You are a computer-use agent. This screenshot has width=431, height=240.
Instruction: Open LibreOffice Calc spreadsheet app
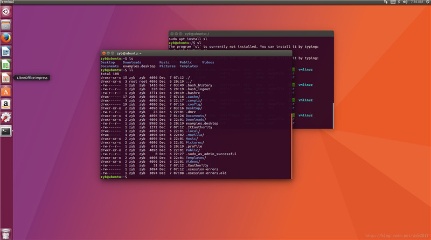tap(6, 64)
